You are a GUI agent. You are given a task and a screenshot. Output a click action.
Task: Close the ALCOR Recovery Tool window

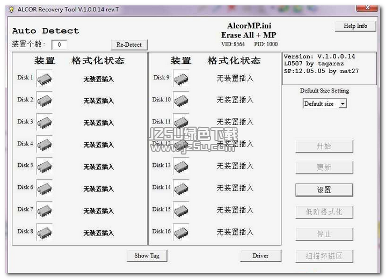[x=367, y=8]
